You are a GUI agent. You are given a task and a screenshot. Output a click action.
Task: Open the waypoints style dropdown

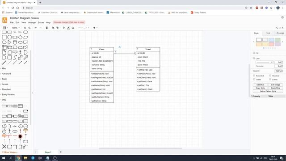pos(87,28)
